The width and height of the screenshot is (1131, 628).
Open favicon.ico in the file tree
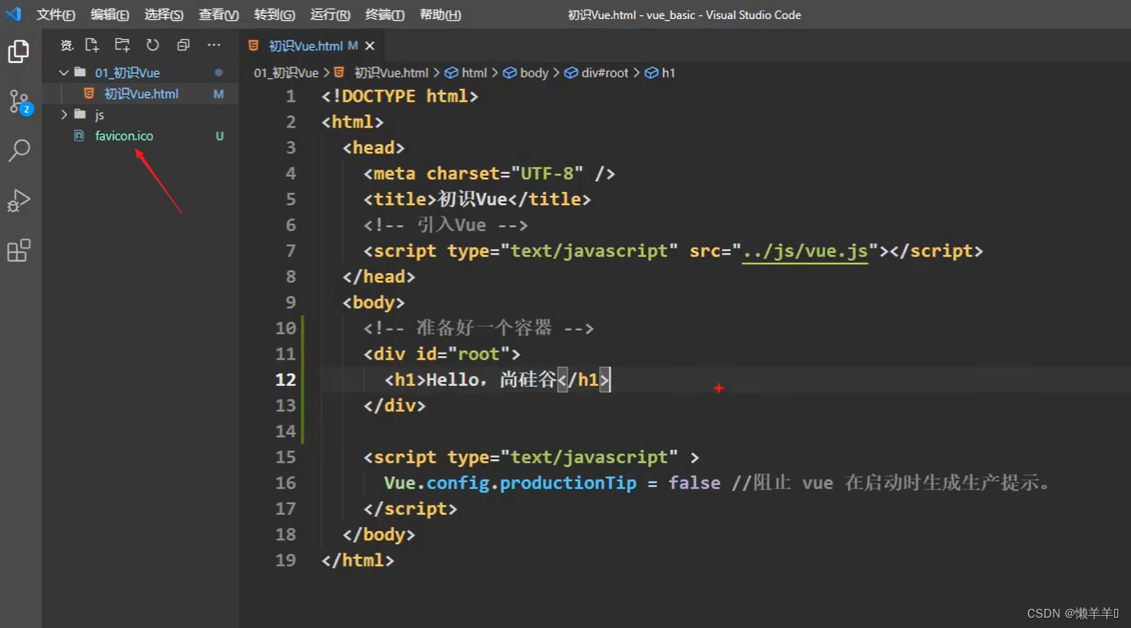124,136
